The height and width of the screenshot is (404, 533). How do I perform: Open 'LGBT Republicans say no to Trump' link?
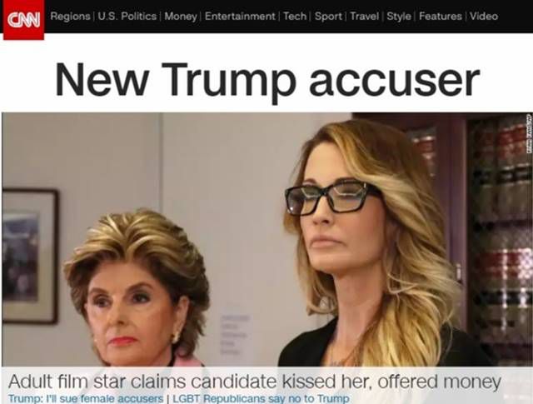[x=261, y=398]
